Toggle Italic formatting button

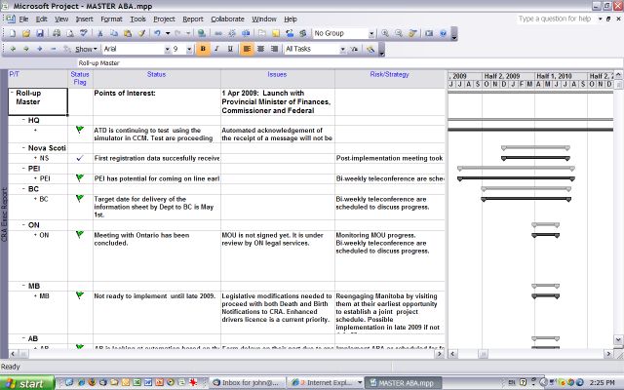[x=216, y=49]
